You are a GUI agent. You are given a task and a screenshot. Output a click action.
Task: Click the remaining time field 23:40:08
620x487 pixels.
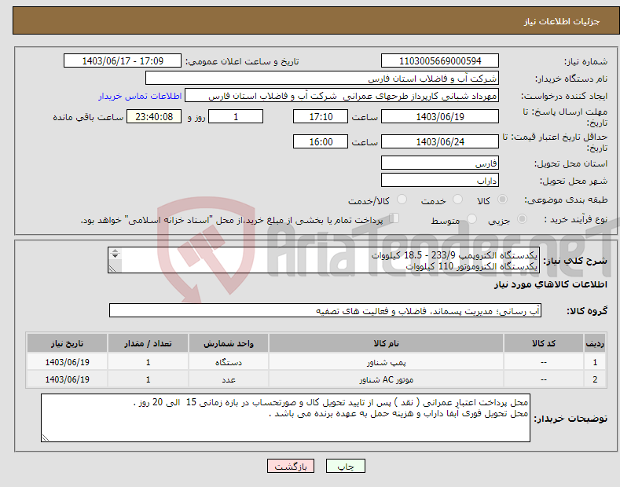[154, 116]
